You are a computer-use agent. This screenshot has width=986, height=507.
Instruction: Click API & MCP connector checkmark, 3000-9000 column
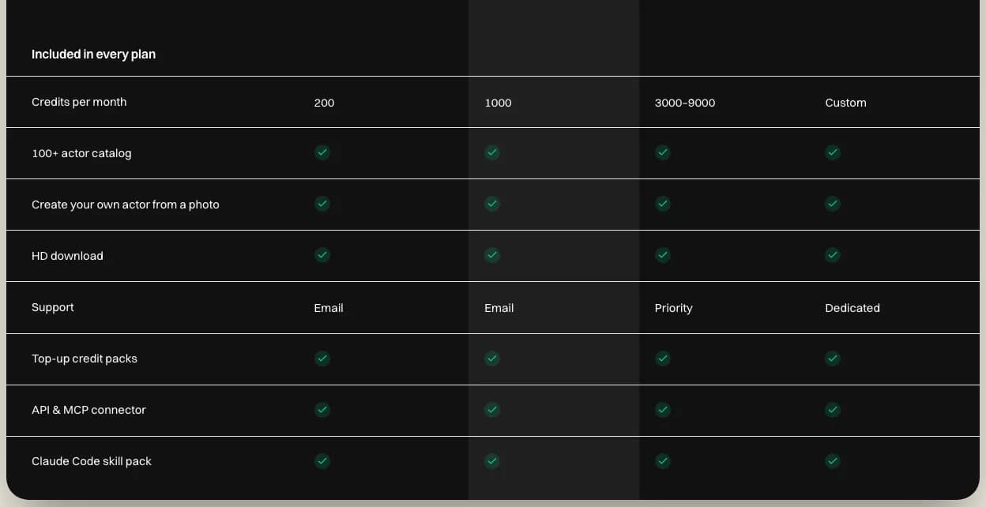point(663,410)
